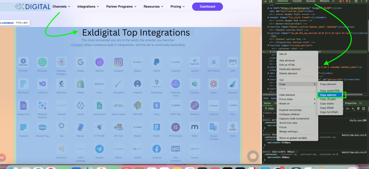Viewport: 369px width, 169px height.
Task: Select the Elements tab
Action: click(283, 1)
